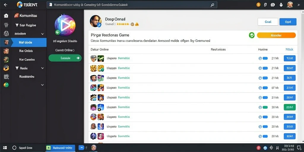Click the back arrow at top left
Screen dimensions: 304x152
coord(5,5)
